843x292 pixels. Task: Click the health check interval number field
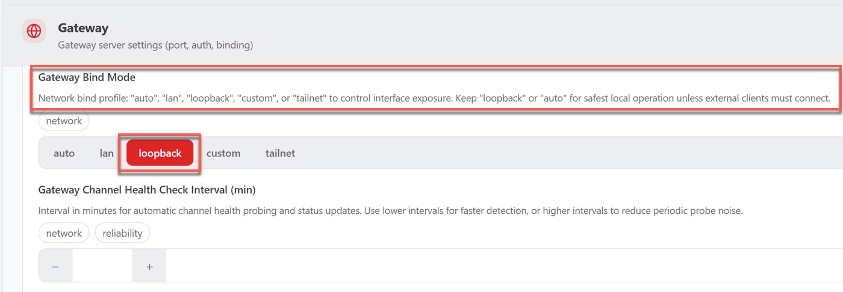point(102,267)
